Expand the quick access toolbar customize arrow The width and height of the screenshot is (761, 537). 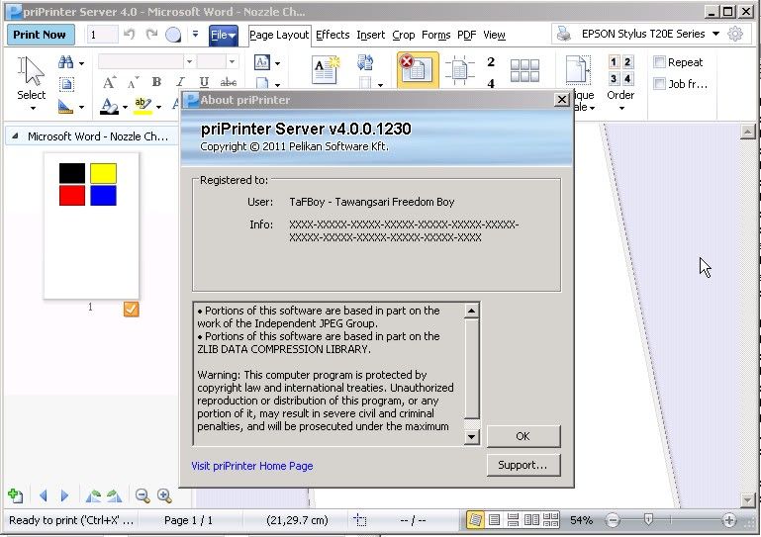[x=195, y=34]
